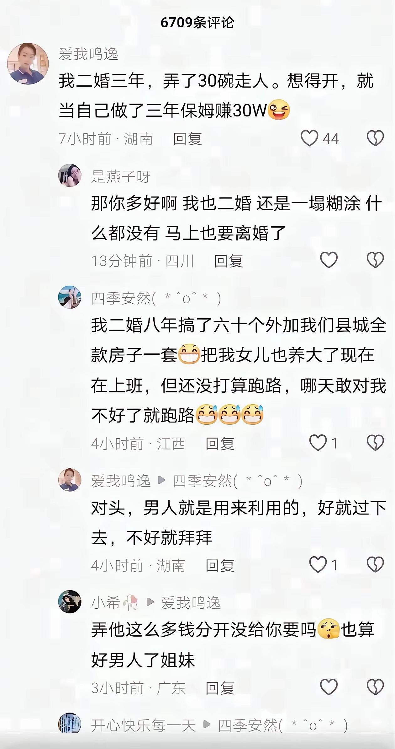The width and height of the screenshot is (395, 749).
Task: Like 爱我鸣逸's top comment with 44 likes
Action: coord(309,138)
